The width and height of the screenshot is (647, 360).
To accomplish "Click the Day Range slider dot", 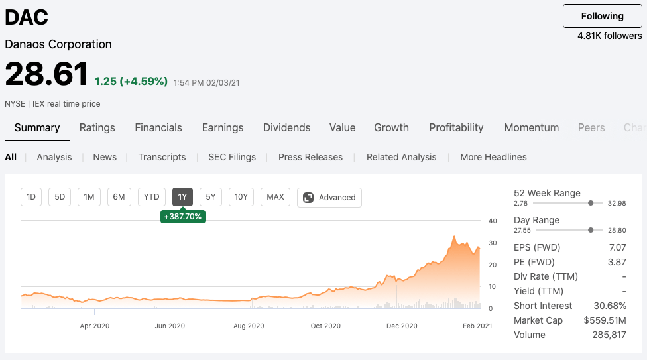I will [591, 230].
